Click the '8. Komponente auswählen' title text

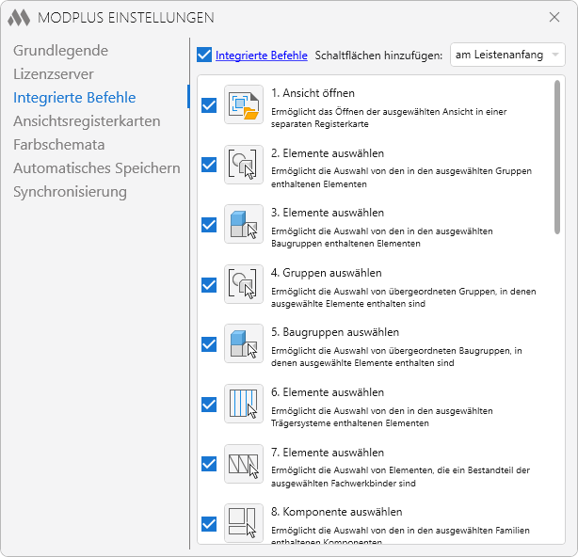tap(337, 512)
